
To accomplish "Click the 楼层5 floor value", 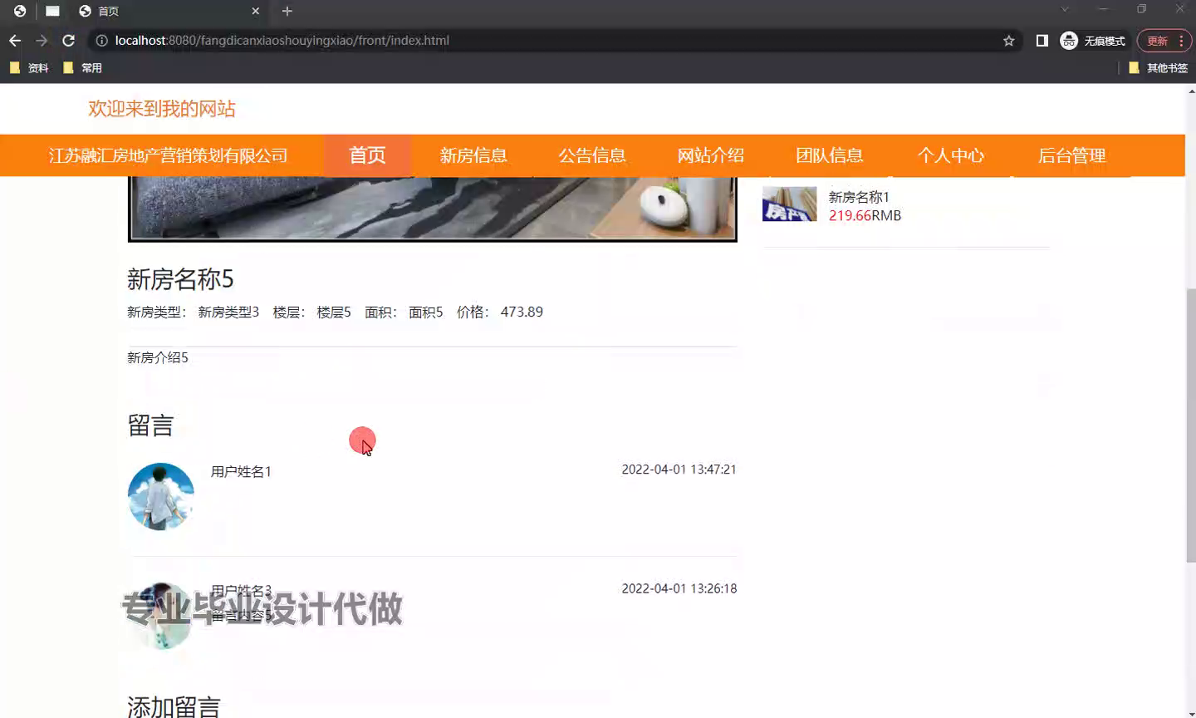I will (334, 312).
